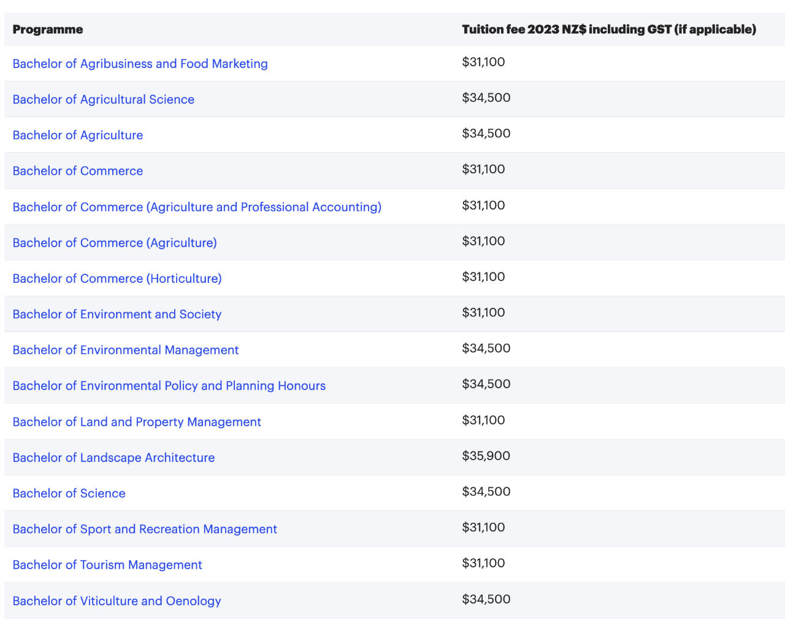Select Bachelor of Agriculture programme link
The image size is (785, 622).
[x=77, y=135]
